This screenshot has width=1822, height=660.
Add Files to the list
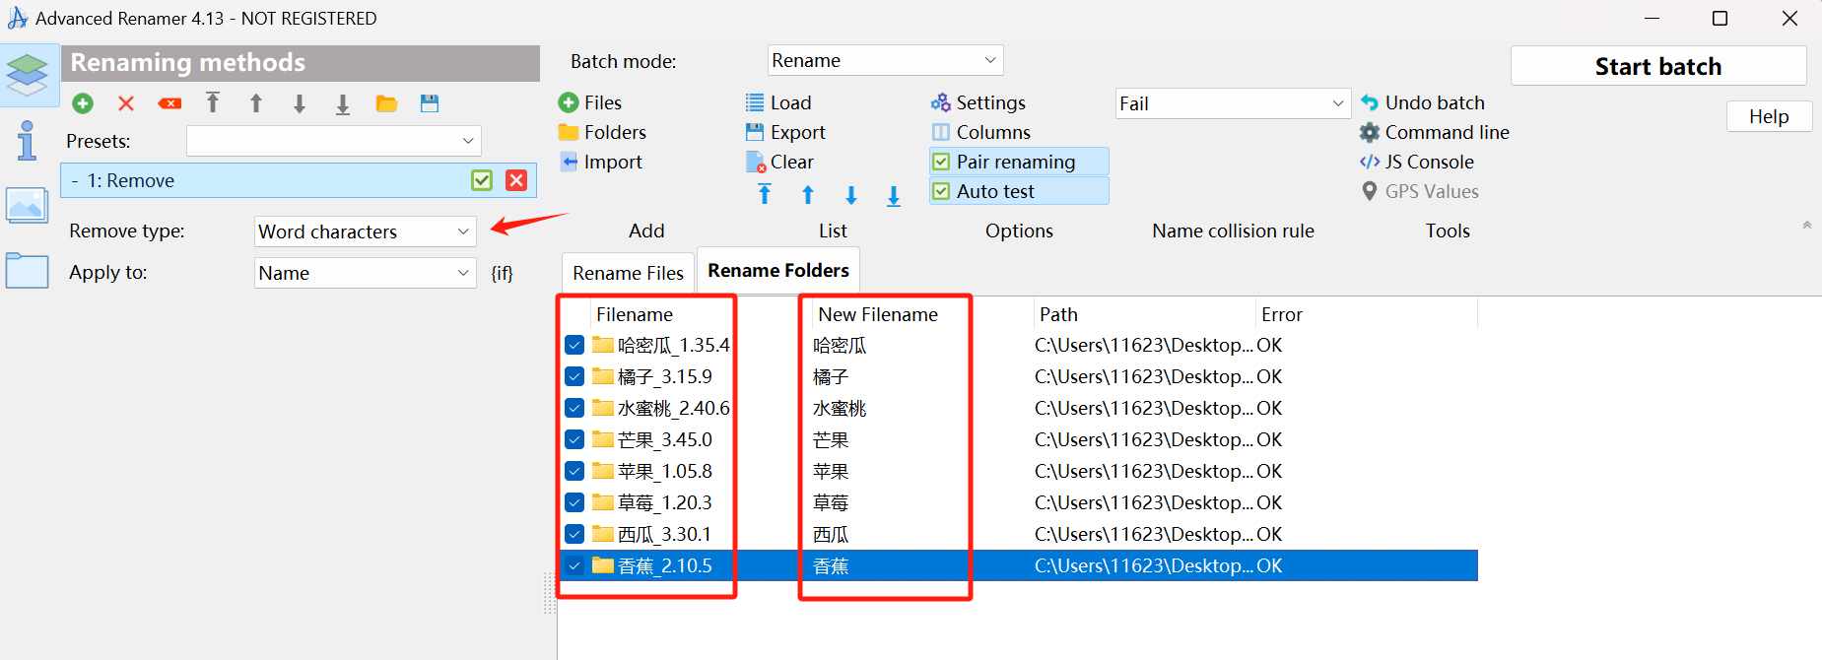[x=590, y=102]
